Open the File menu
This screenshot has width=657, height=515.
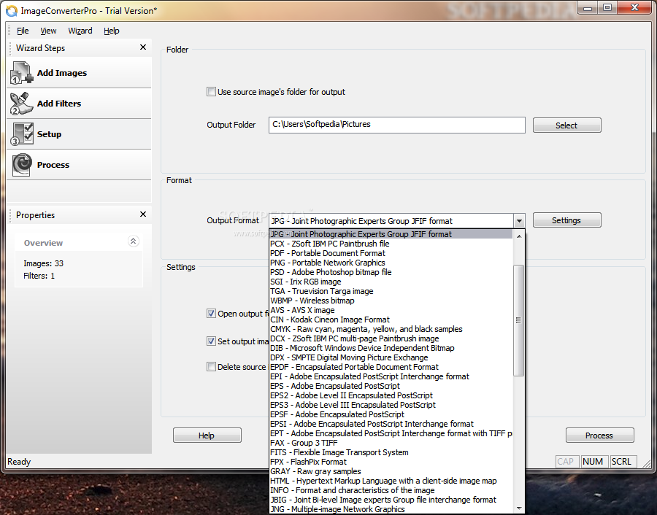tap(23, 31)
